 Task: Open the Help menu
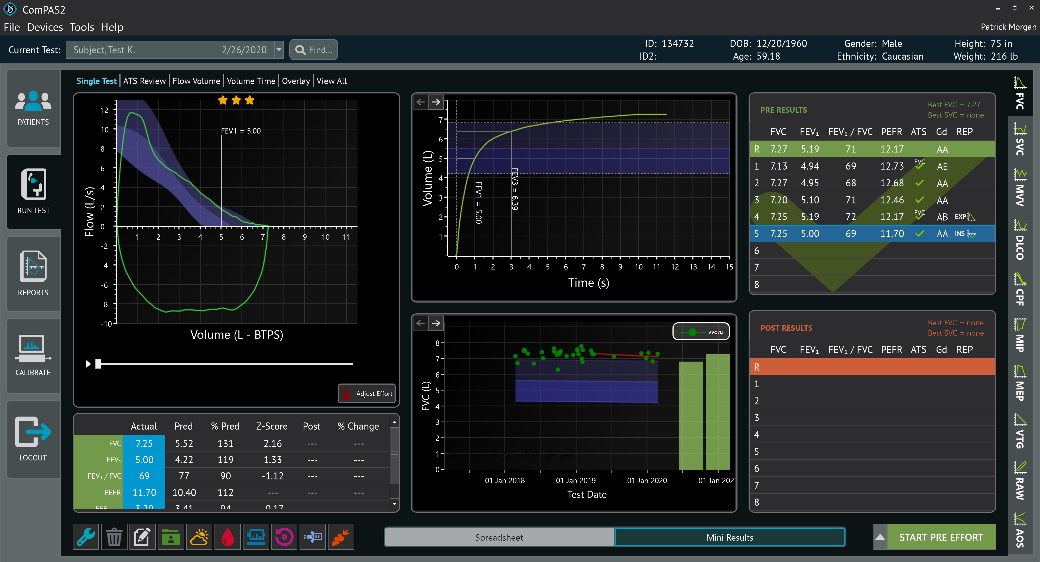(x=112, y=27)
